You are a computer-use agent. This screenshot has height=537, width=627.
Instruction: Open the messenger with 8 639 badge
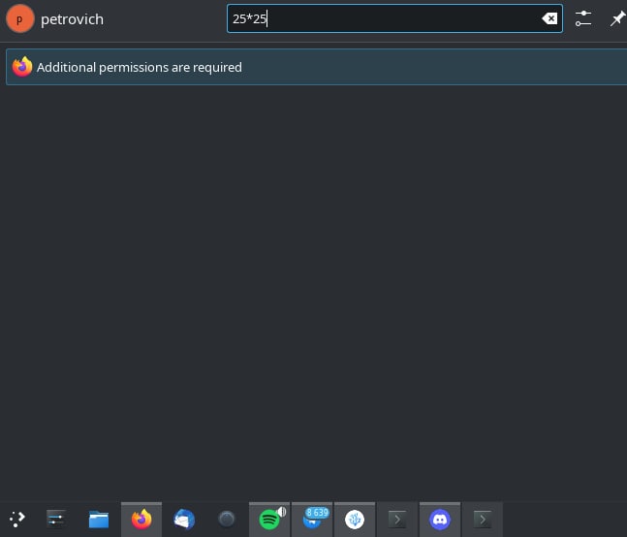click(x=312, y=520)
